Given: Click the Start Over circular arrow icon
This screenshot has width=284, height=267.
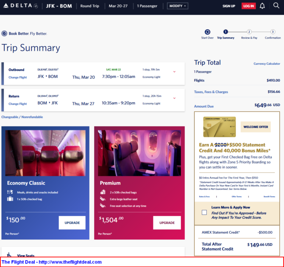Looking at the screenshot, I should pos(207,32).
